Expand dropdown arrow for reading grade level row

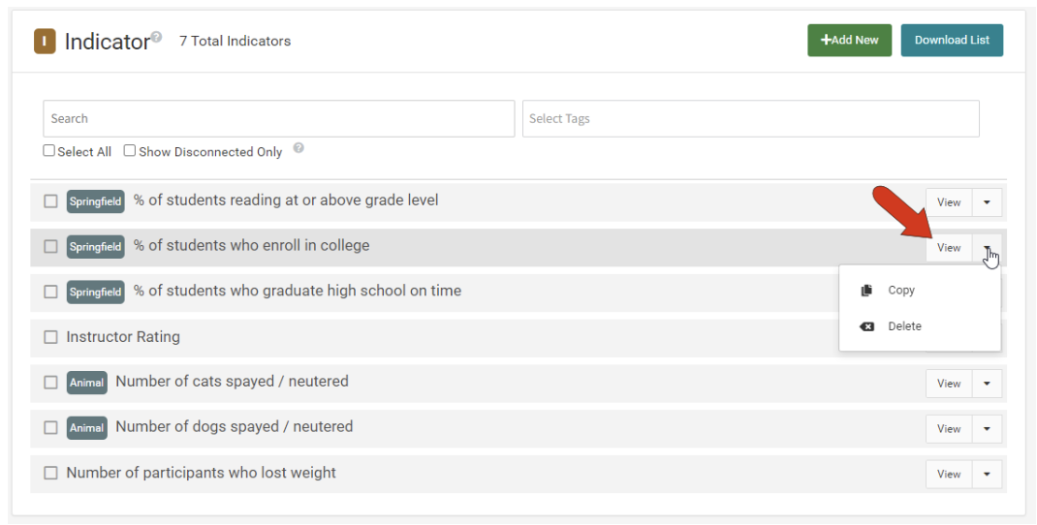tap(987, 202)
